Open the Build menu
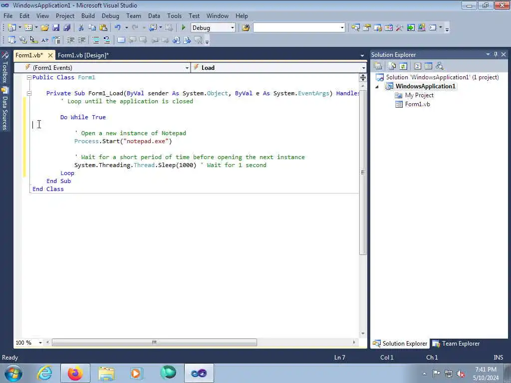This screenshot has height=383, width=511. [x=88, y=16]
